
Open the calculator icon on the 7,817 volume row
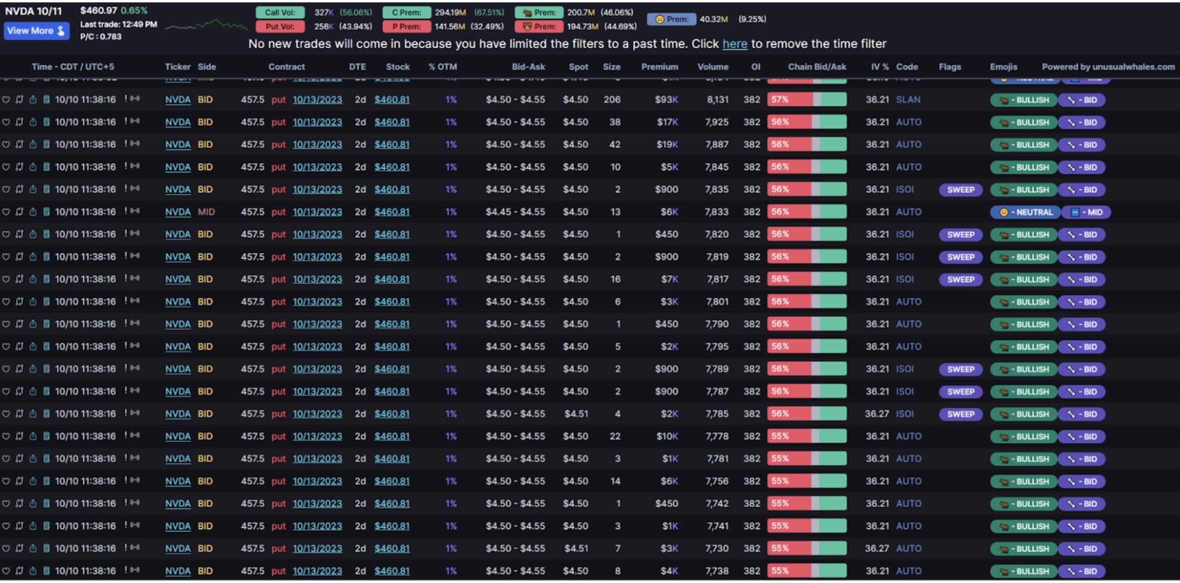(46, 279)
